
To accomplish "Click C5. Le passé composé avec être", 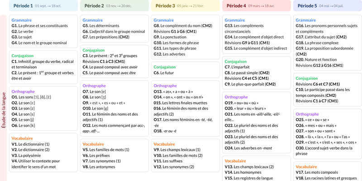I will coord(109,73).
